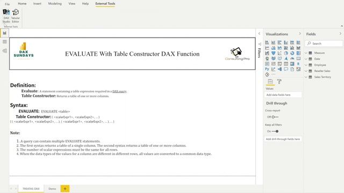This screenshot has width=344, height=193.
Task: Get more visuals via ellipsis
Action: pyautogui.click(x=274, y=75)
